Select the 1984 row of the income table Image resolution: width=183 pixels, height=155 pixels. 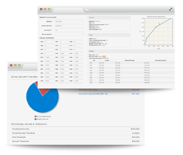point(132,83)
